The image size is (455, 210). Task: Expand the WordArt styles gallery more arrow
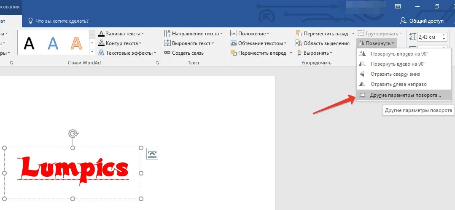tap(92, 51)
